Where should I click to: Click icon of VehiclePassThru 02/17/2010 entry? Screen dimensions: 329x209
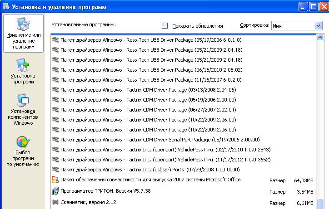(x=55, y=150)
